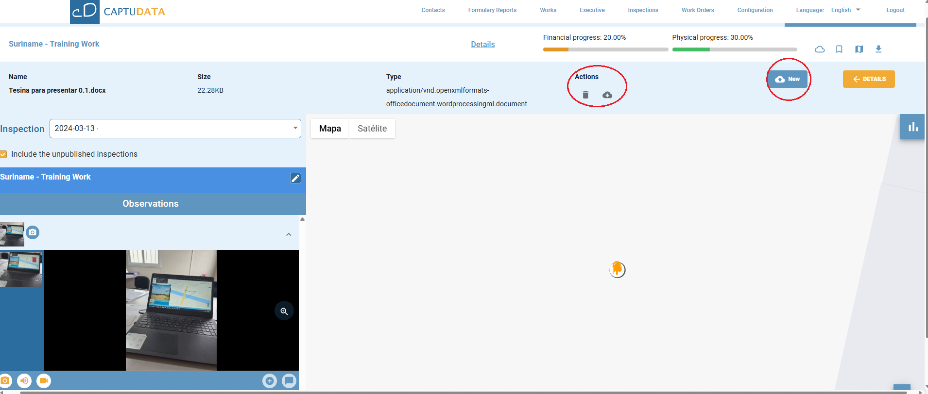Switch the map to Satélite view

point(372,129)
